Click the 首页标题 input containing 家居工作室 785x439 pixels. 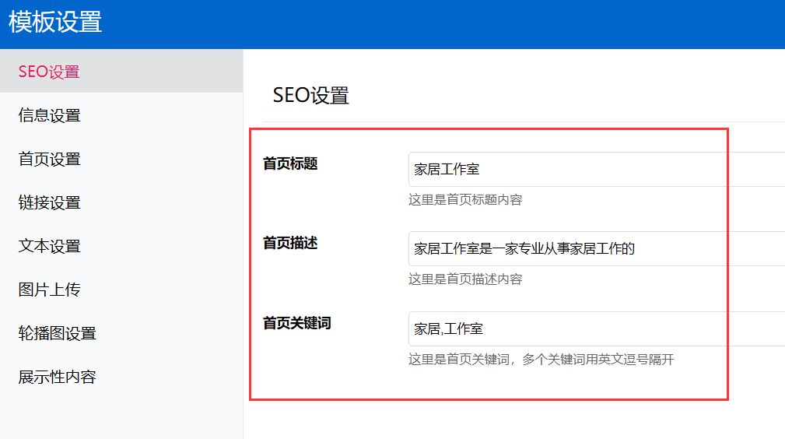[x=595, y=170]
